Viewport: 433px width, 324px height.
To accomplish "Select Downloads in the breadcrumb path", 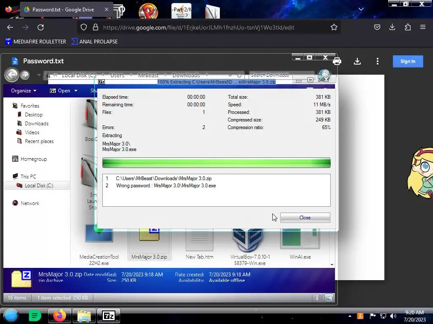I will click(186, 75).
